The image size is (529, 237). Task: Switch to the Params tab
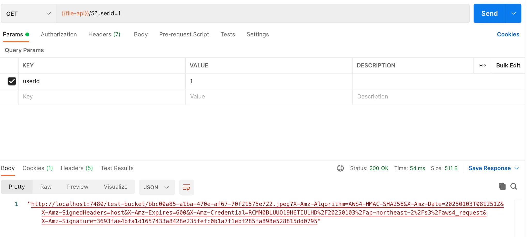16,34
